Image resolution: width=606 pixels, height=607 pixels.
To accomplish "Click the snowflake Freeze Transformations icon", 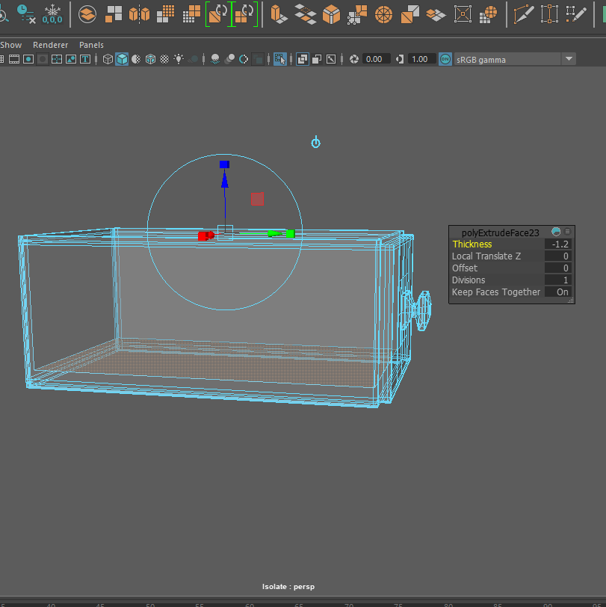I will click(x=52, y=13).
